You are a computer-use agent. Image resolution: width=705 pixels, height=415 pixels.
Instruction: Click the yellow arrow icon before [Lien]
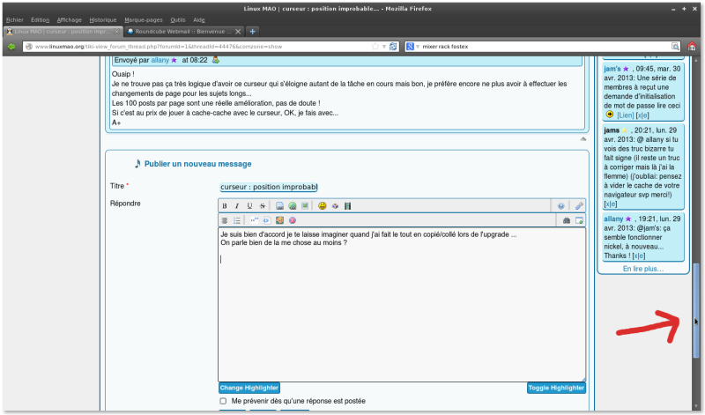610,115
